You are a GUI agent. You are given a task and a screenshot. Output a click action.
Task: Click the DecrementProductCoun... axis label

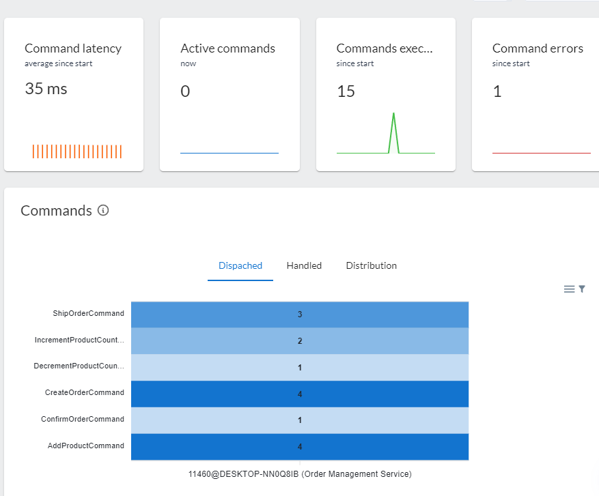tap(79, 366)
